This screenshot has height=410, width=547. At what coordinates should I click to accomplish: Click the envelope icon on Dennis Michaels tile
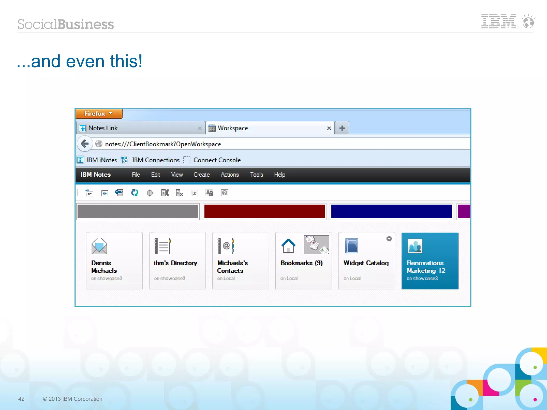[x=99, y=246]
